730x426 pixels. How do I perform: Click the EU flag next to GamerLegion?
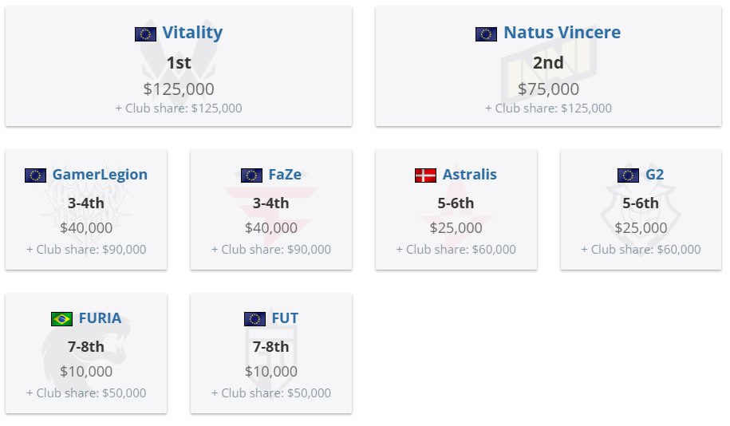[x=35, y=176]
